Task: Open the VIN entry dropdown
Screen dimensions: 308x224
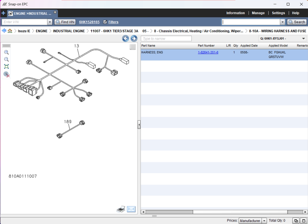Action: pos(50,22)
